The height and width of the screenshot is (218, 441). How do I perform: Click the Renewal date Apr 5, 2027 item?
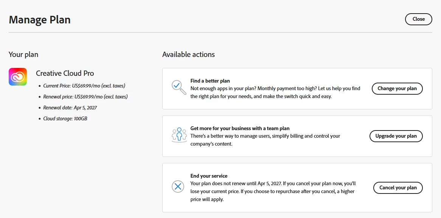(70, 107)
